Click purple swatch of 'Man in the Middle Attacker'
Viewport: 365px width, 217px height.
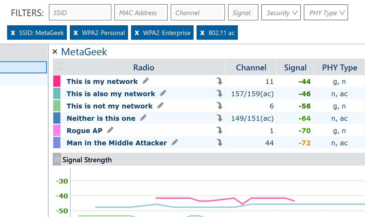[x=57, y=143]
